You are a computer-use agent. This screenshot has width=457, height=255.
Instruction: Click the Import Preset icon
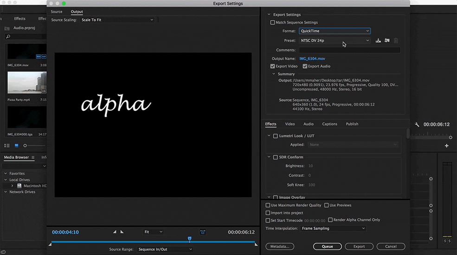pos(387,41)
